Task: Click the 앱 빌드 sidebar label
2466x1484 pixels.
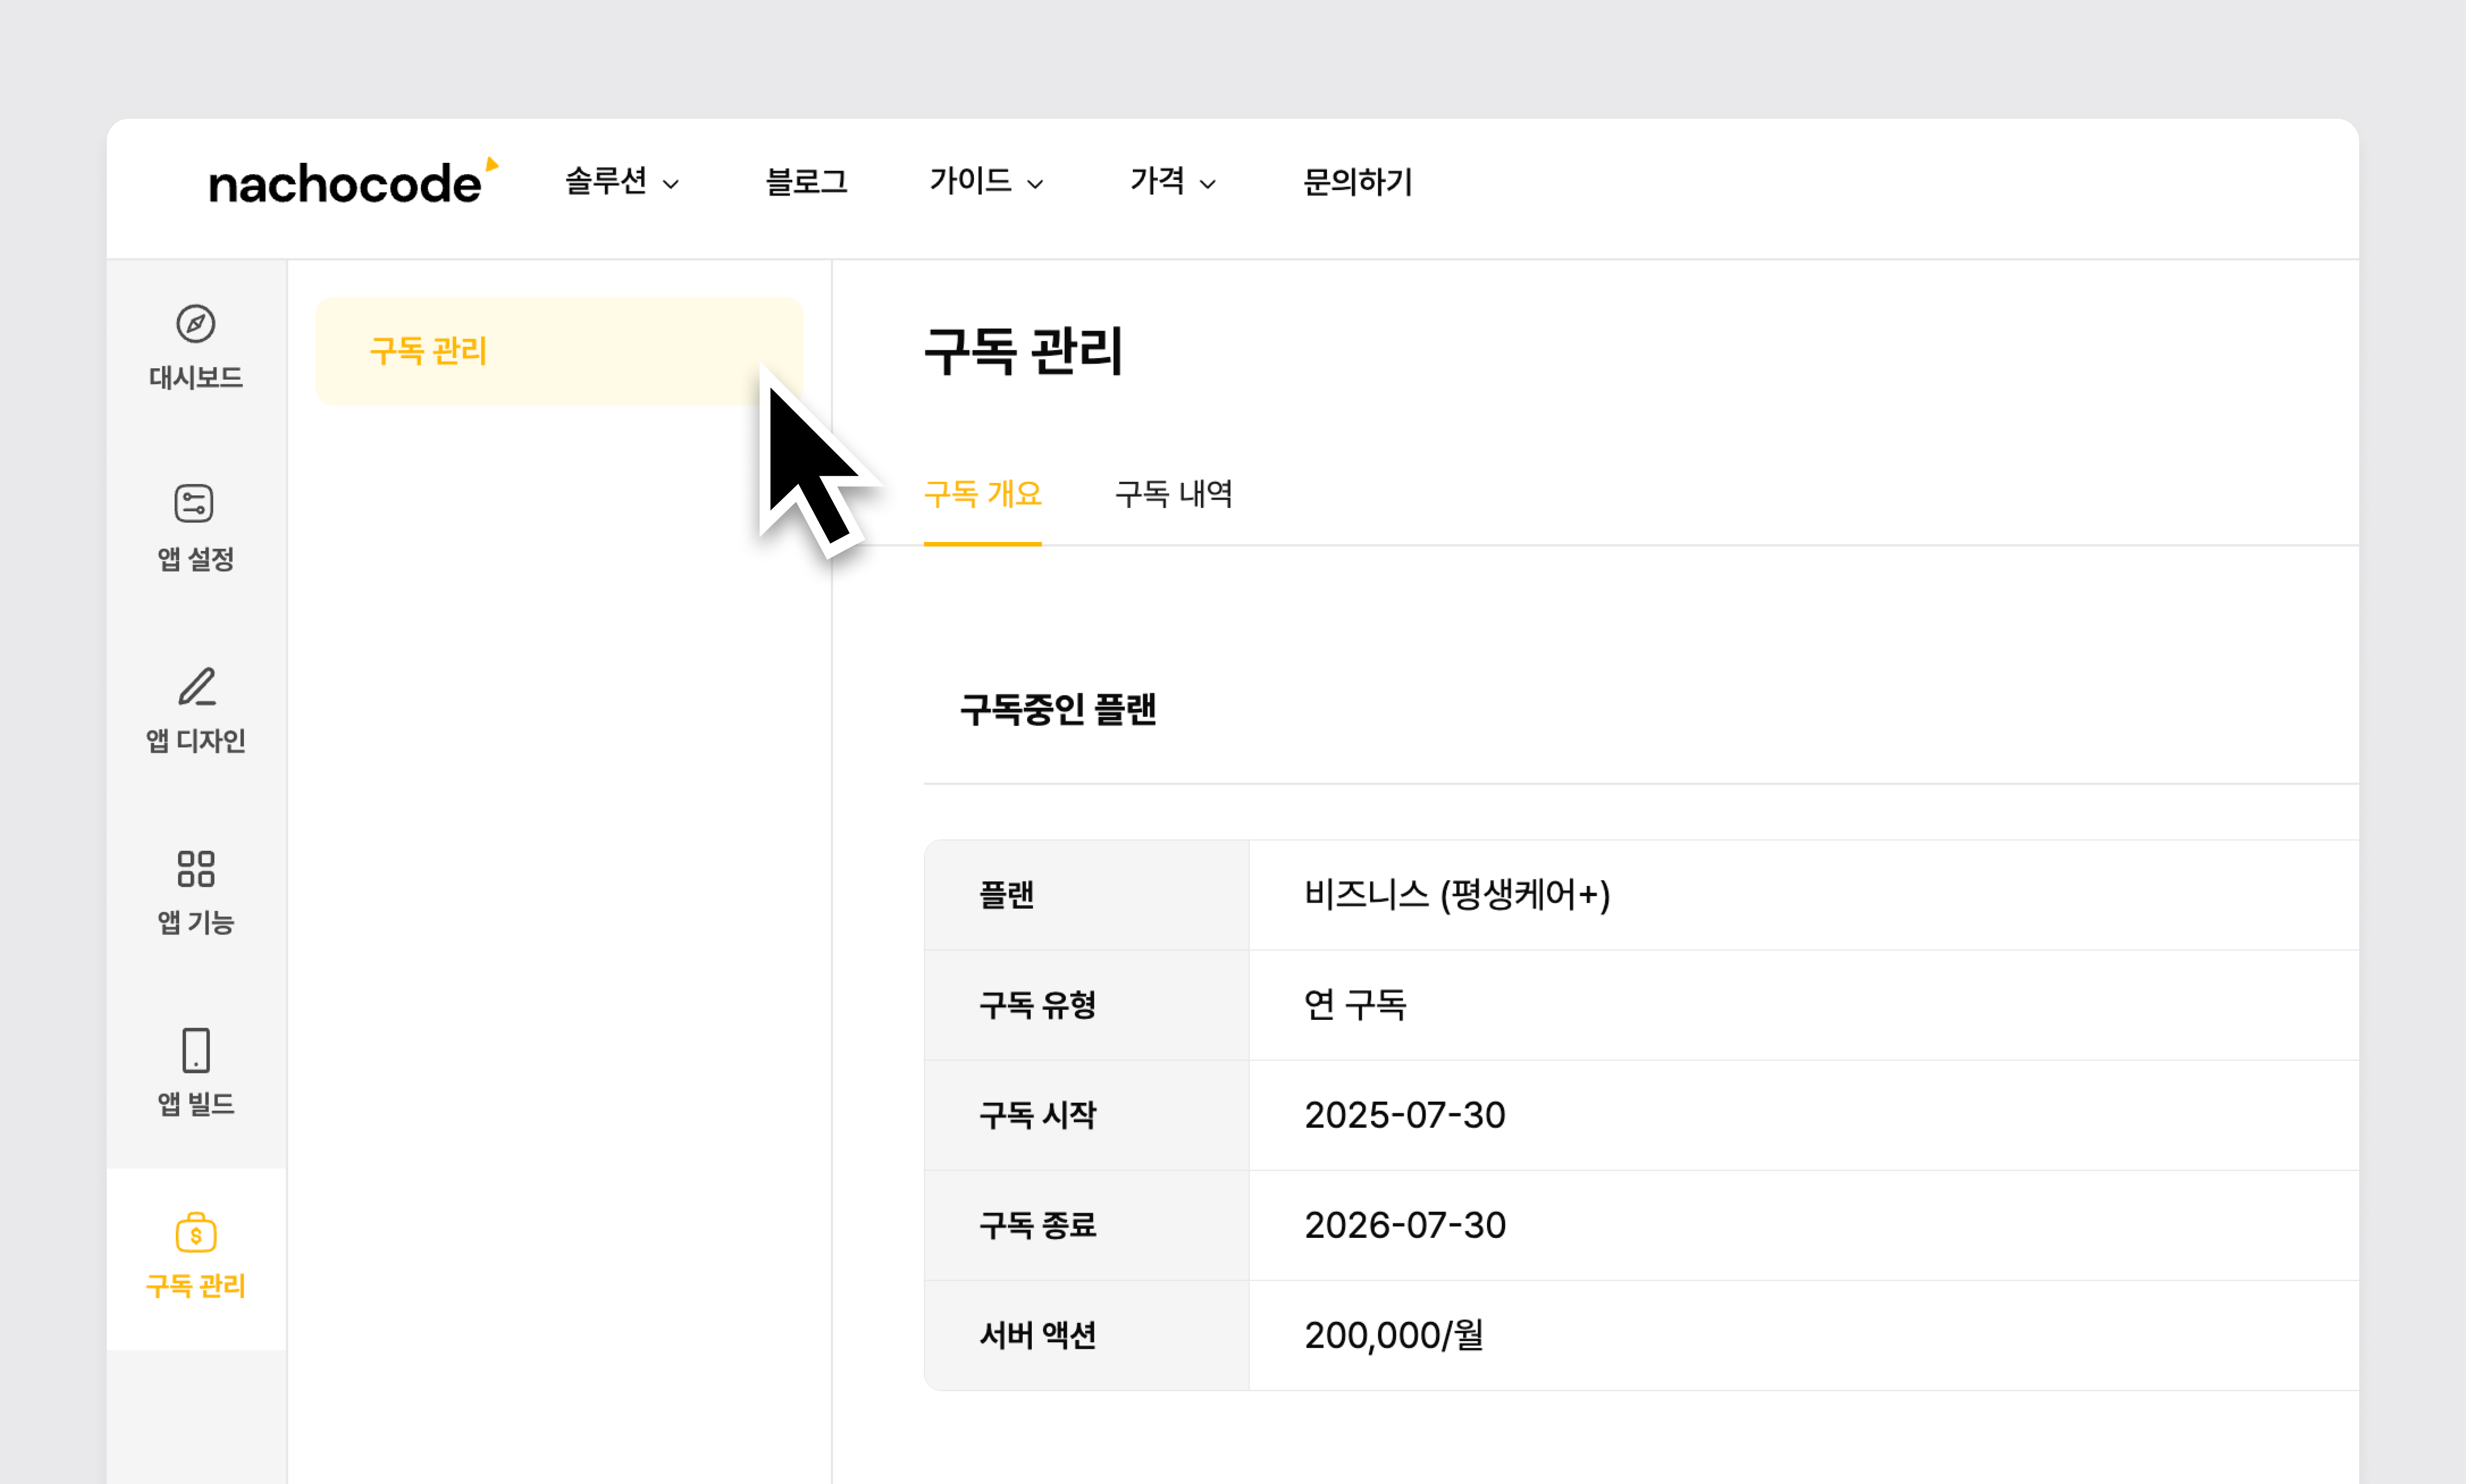Action: [196, 1104]
